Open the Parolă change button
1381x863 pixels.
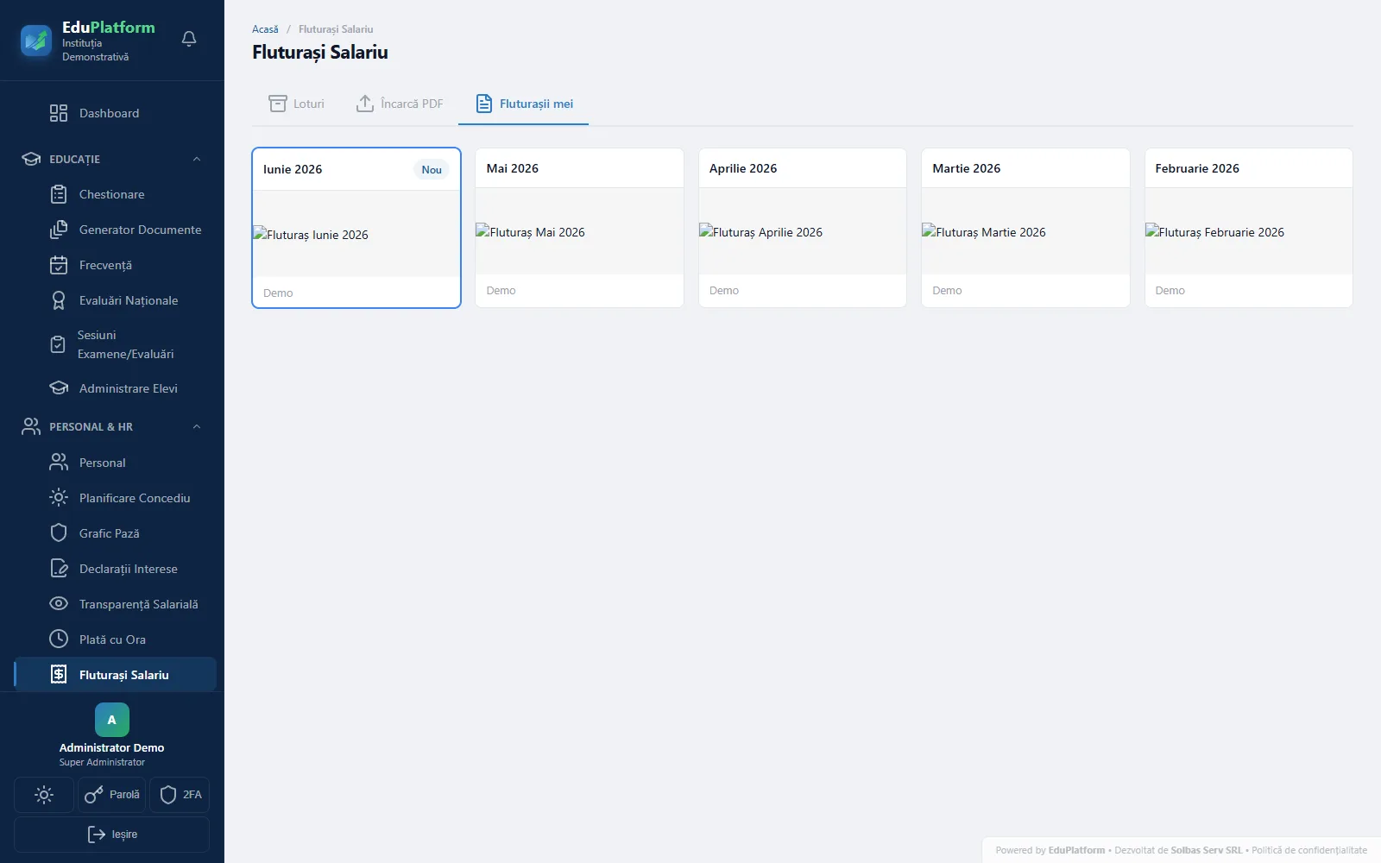tap(112, 795)
